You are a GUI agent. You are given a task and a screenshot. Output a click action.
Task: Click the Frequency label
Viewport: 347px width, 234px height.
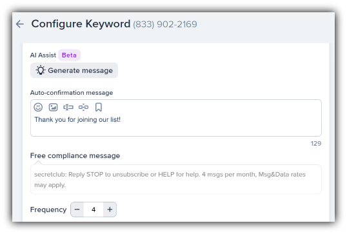pos(48,210)
